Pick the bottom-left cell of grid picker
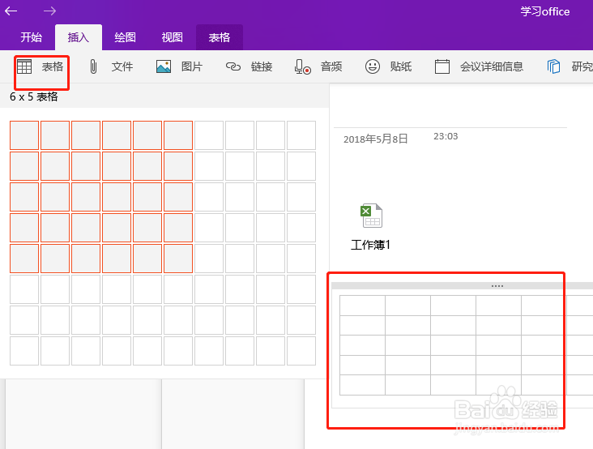This screenshot has height=449, width=593. coord(24,351)
